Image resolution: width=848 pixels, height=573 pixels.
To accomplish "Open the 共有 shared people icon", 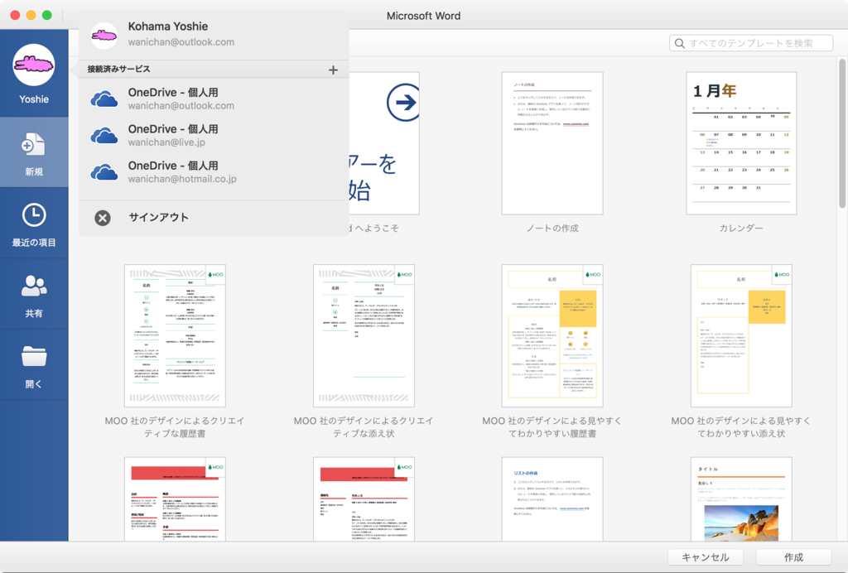I will [x=33, y=286].
